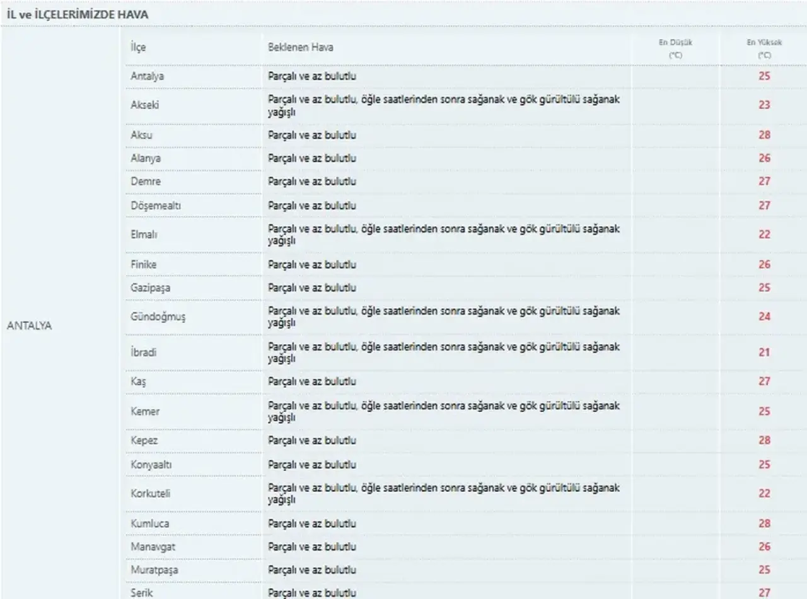Click the İlçe column header
This screenshot has height=599, width=807.
click(x=138, y=47)
